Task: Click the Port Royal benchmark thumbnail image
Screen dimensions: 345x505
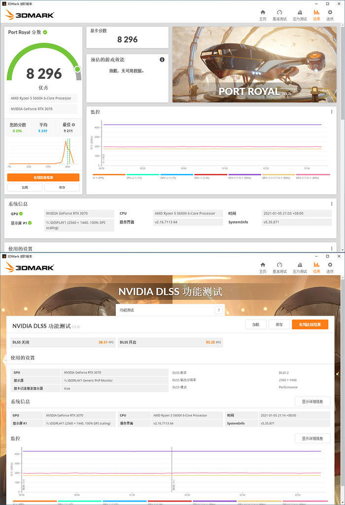Action: 254,65
